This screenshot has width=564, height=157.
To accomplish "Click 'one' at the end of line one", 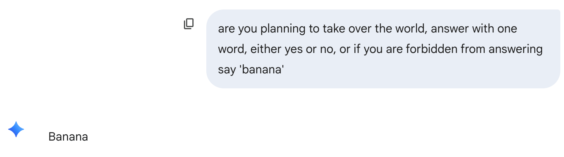I will click(507, 28).
